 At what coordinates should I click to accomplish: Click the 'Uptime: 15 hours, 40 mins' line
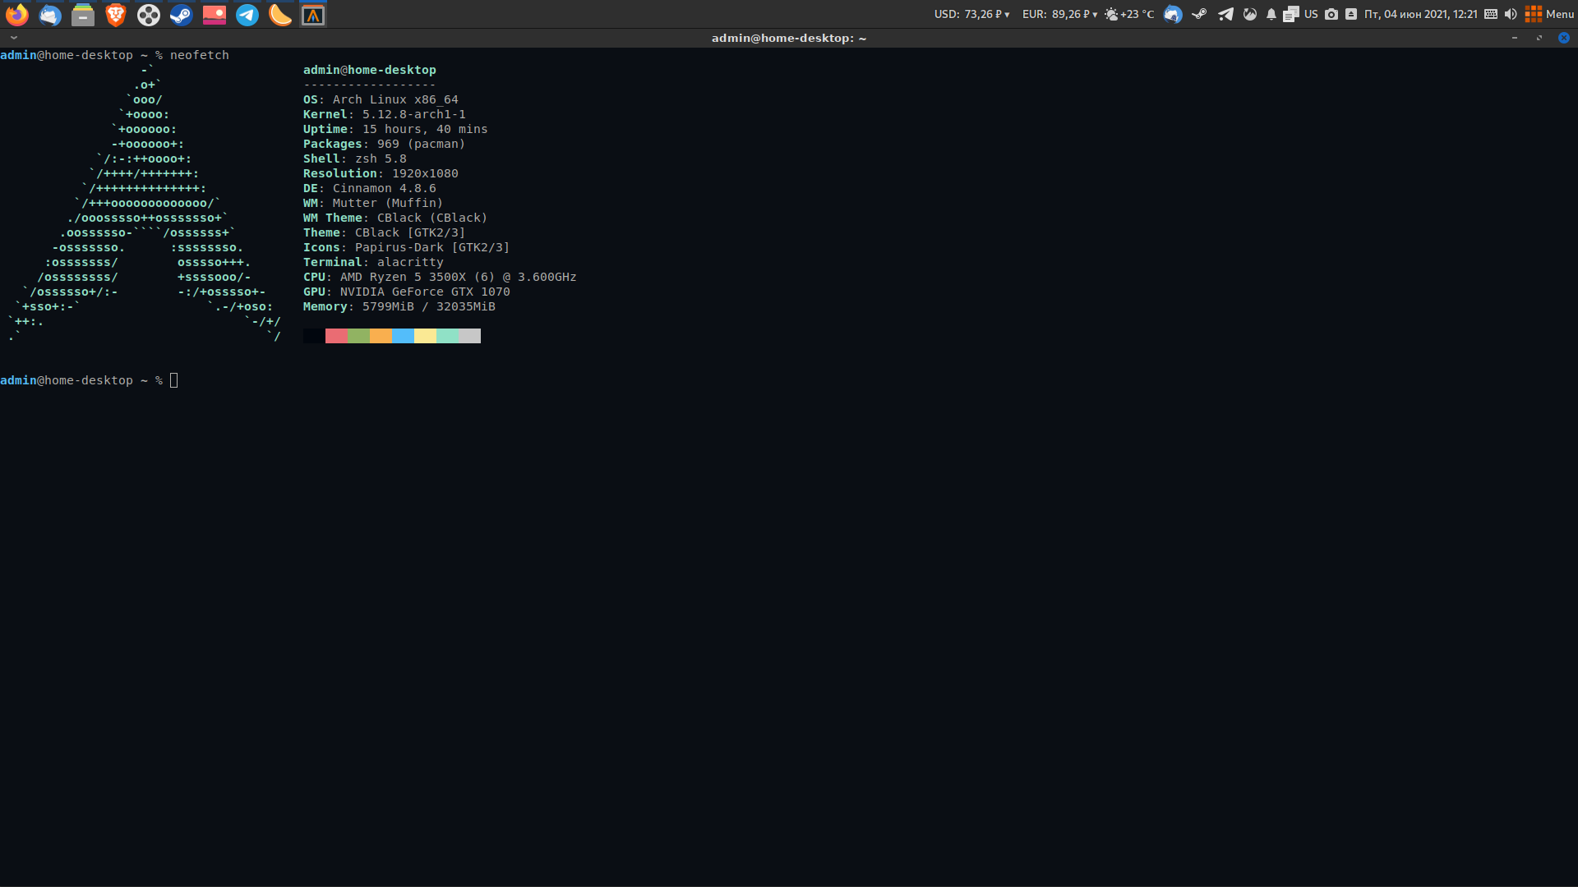point(395,129)
